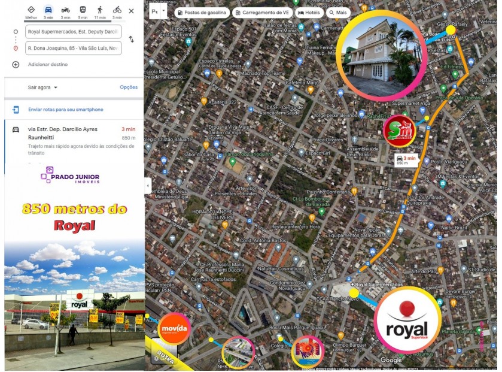This screenshot has width=502, height=372.
Task: Filter map by Hotéis
Action: click(309, 13)
